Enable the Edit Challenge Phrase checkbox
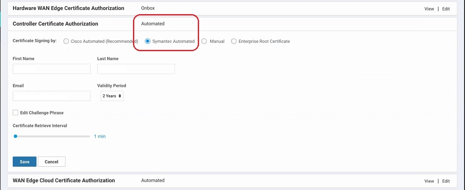The image size is (465, 190). (x=15, y=113)
